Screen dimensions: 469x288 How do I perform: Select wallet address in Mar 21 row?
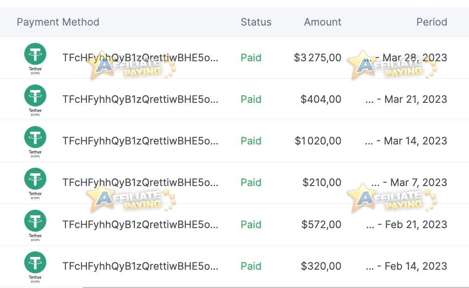tap(140, 99)
